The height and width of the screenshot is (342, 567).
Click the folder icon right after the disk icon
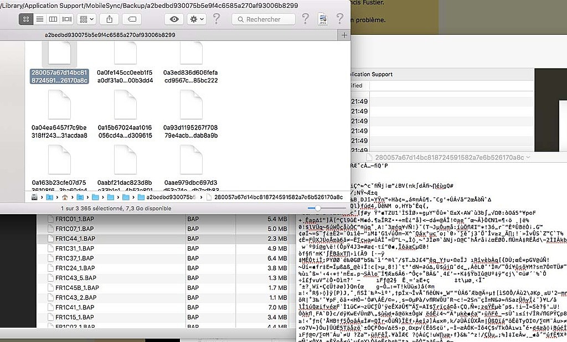(49, 197)
